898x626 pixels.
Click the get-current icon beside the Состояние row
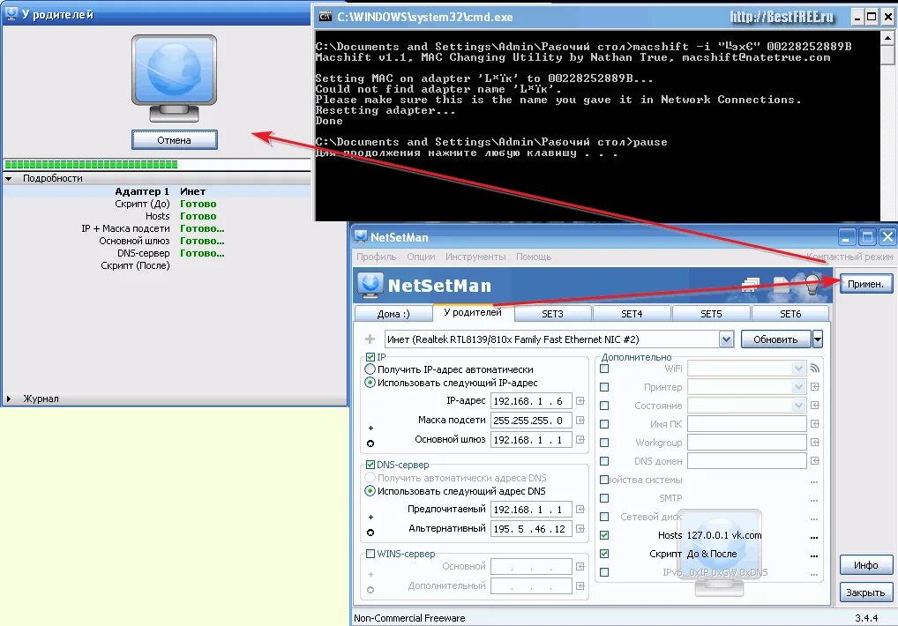point(814,405)
